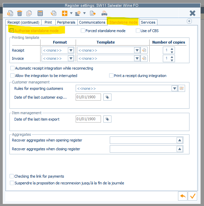The image size is (204, 206).
Task: Open the Peripherals tab
Action: (66, 22)
